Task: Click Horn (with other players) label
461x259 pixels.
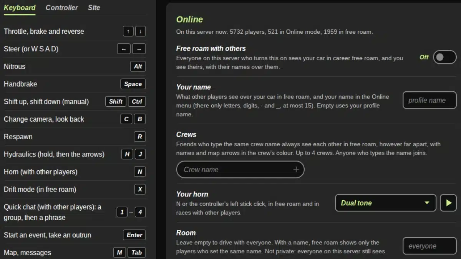Action: [41, 172]
